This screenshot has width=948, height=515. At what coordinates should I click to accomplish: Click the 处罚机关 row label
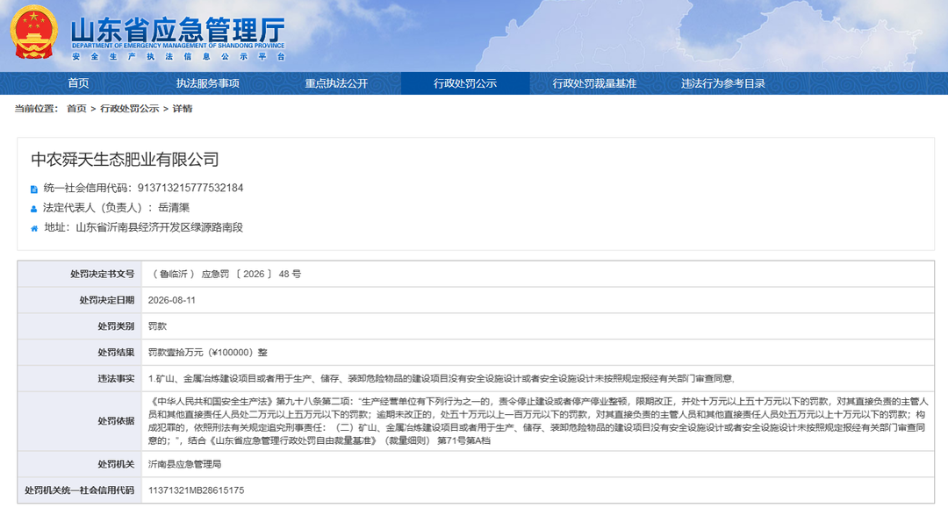coord(116,464)
